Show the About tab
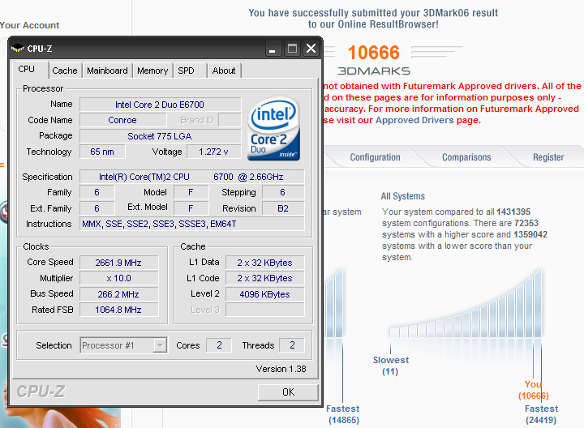 tap(224, 71)
